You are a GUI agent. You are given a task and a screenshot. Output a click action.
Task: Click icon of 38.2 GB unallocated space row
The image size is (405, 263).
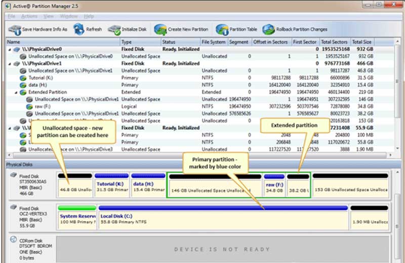[29, 114]
